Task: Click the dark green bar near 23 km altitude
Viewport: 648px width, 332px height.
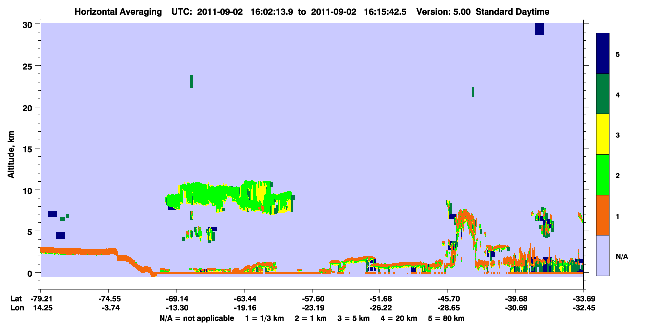Action: (191, 81)
